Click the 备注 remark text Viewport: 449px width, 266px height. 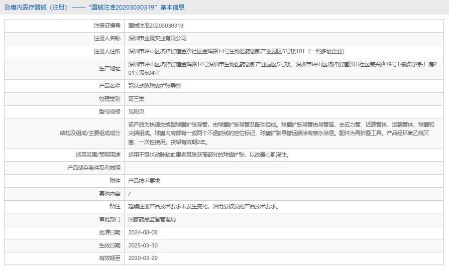click(x=203, y=206)
